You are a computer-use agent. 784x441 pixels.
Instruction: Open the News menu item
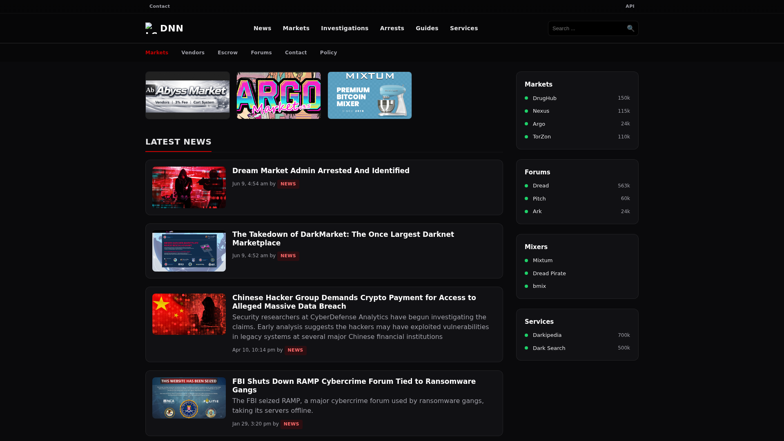(262, 28)
